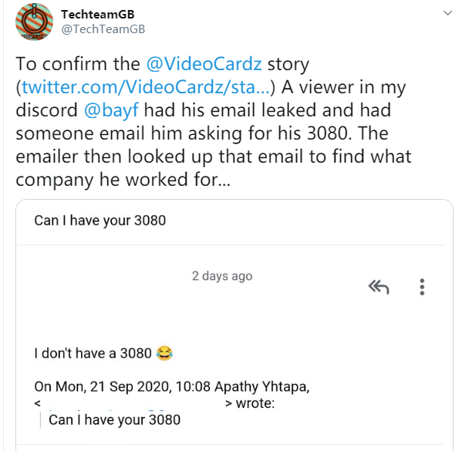Viewport: 459px width, 451px height.
Task: Click the sender name Apathy Yhtapa
Action: click(262, 387)
